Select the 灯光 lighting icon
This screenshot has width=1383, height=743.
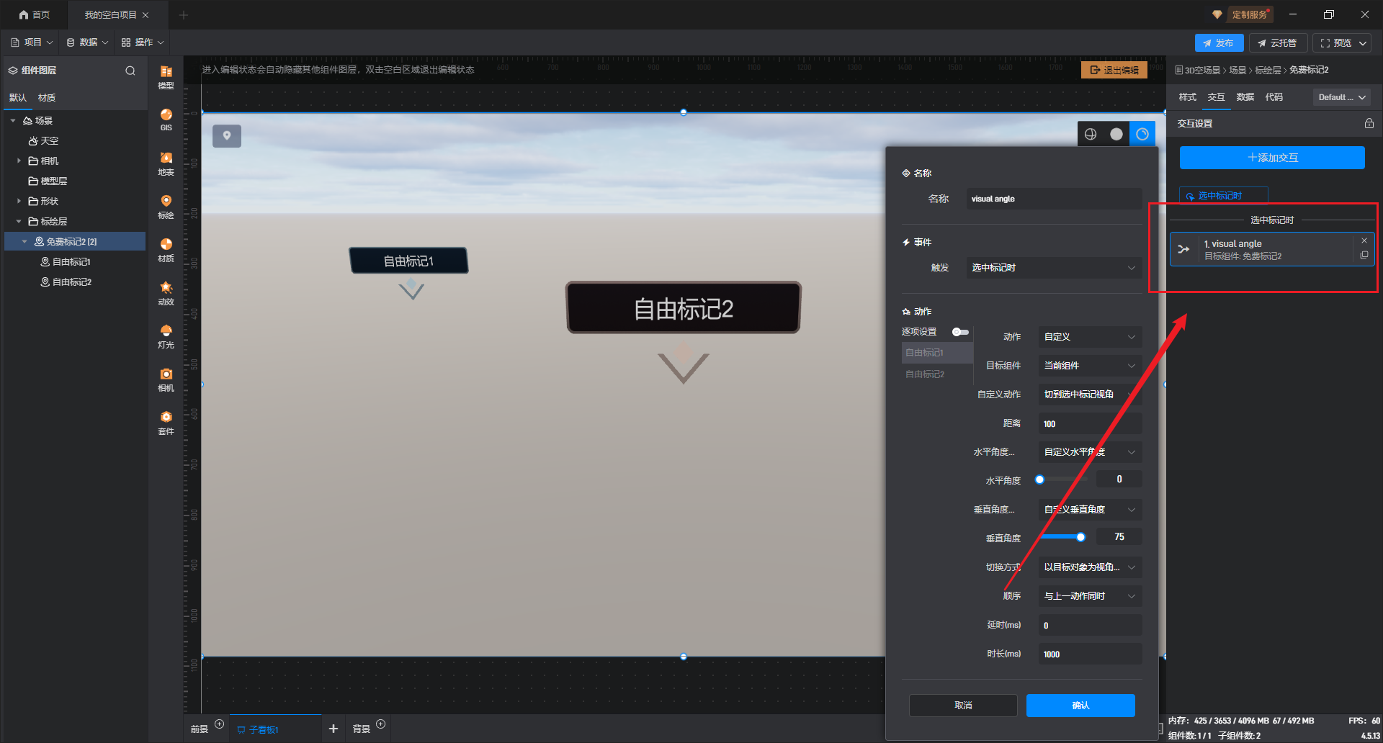[x=166, y=336]
